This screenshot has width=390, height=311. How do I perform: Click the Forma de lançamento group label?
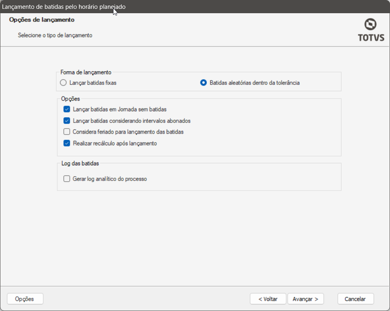click(86, 72)
